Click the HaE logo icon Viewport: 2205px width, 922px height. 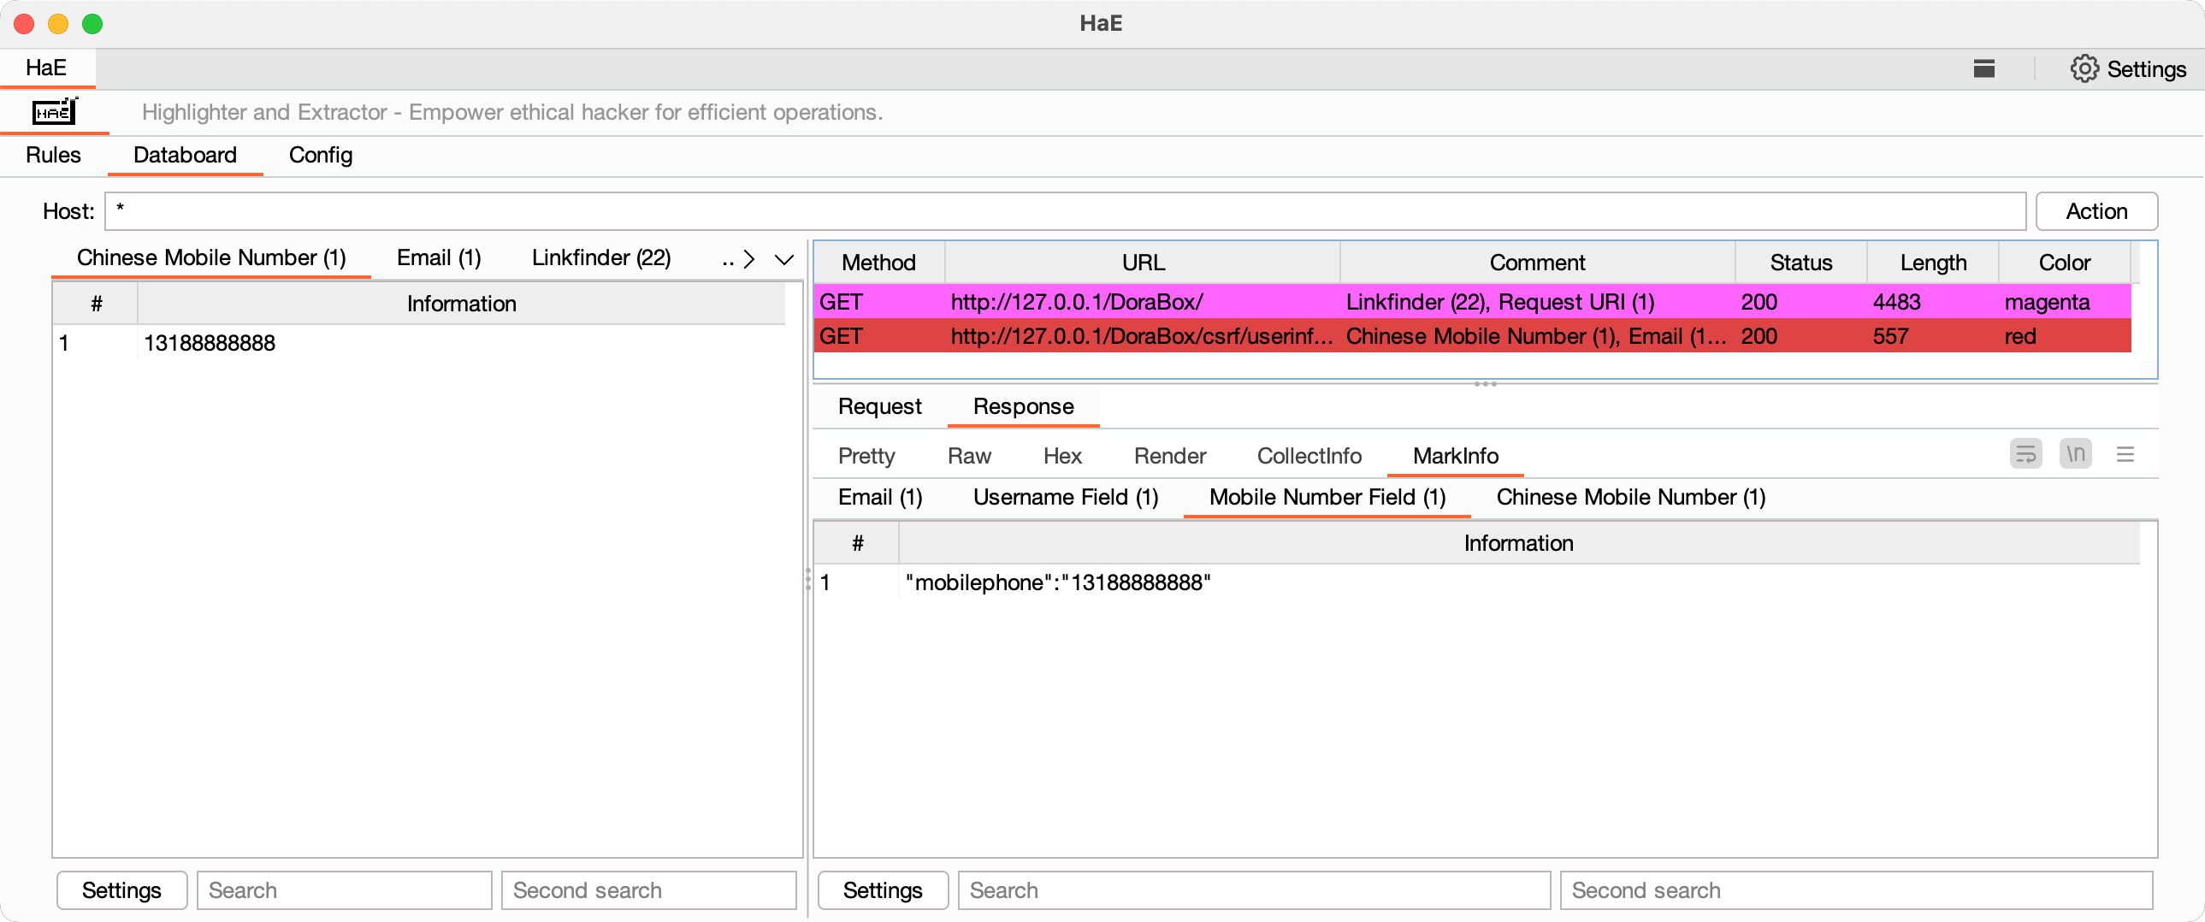55,112
